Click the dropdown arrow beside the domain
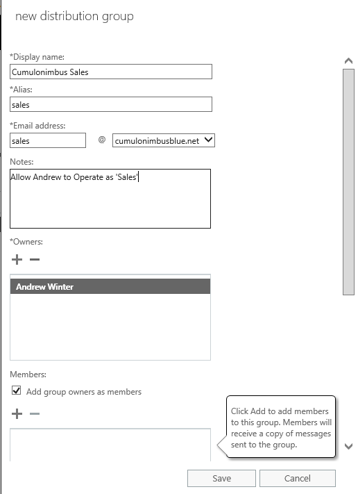Viewport: 358px width, 494px height. click(208, 140)
